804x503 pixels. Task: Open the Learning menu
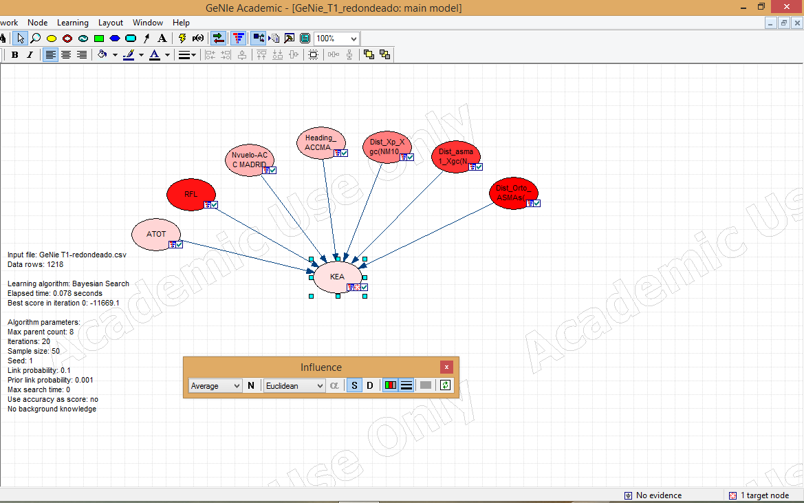[72, 23]
